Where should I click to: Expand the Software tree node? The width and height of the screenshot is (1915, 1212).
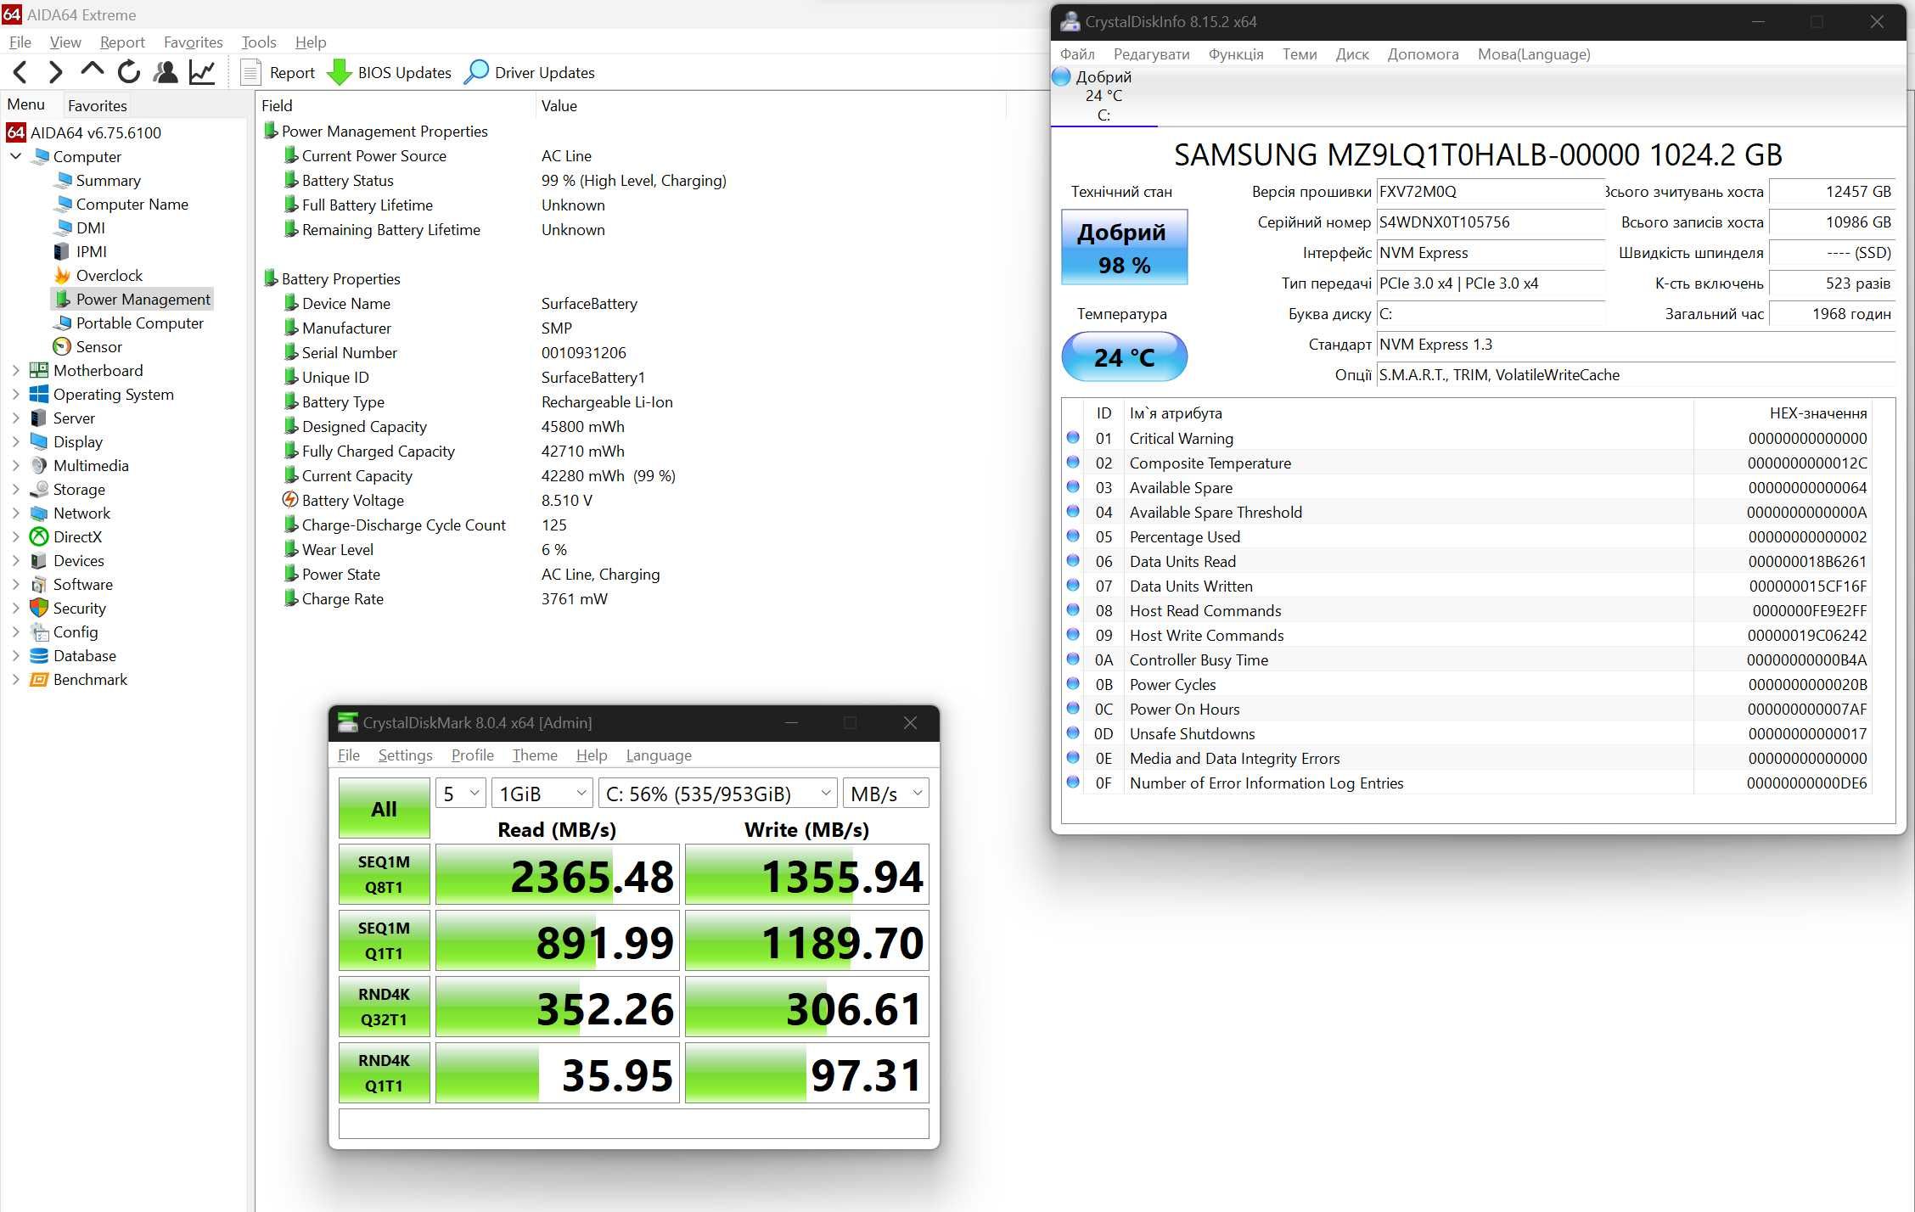coord(15,585)
